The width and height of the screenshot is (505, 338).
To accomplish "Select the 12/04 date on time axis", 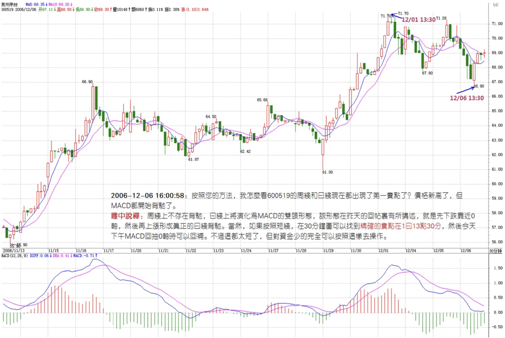I will pos(411,251).
